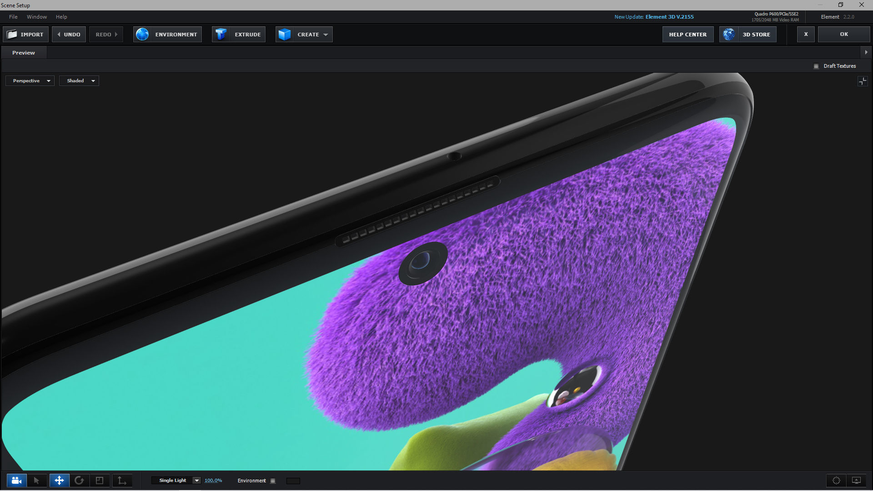Click the Redo button
The width and height of the screenshot is (873, 491).
click(106, 35)
